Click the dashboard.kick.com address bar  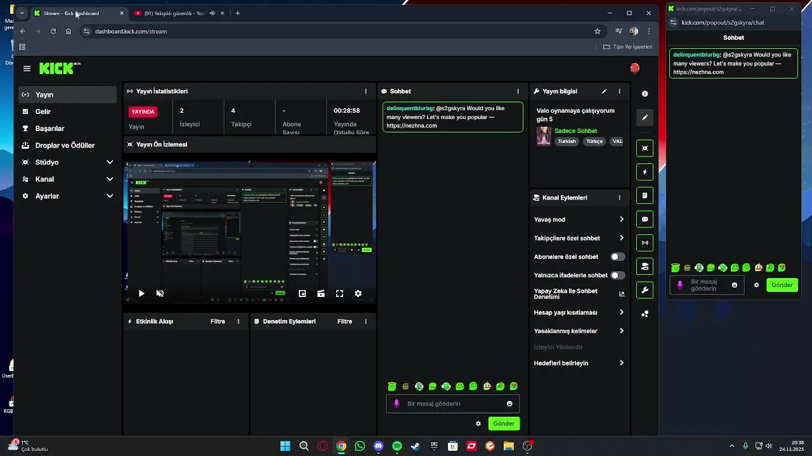click(343, 31)
